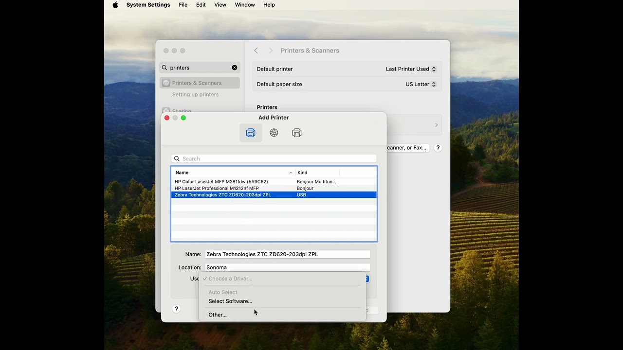The width and height of the screenshot is (623, 350).
Task: Open the File menu
Action: click(x=183, y=5)
